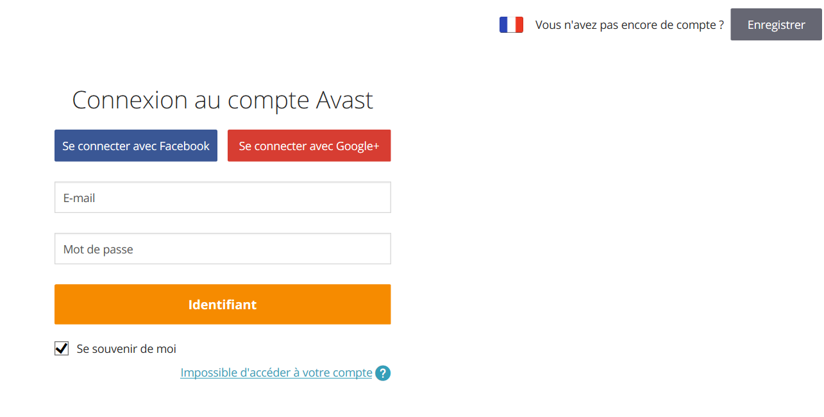
Task: Click the Connexion au compte Avast heading
Action: click(223, 100)
